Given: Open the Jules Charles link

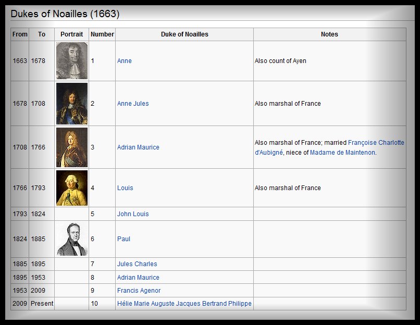Looking at the screenshot, I should pos(137,264).
